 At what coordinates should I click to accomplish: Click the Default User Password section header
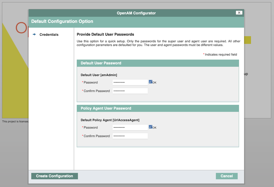pyautogui.click(x=158, y=63)
